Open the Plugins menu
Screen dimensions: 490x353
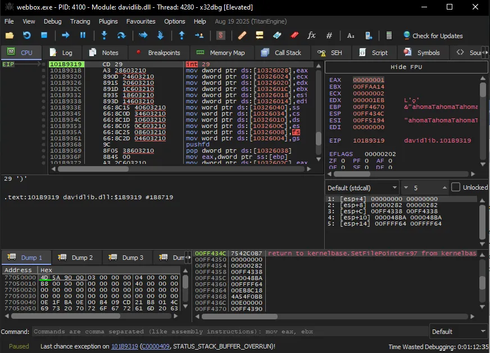(108, 21)
